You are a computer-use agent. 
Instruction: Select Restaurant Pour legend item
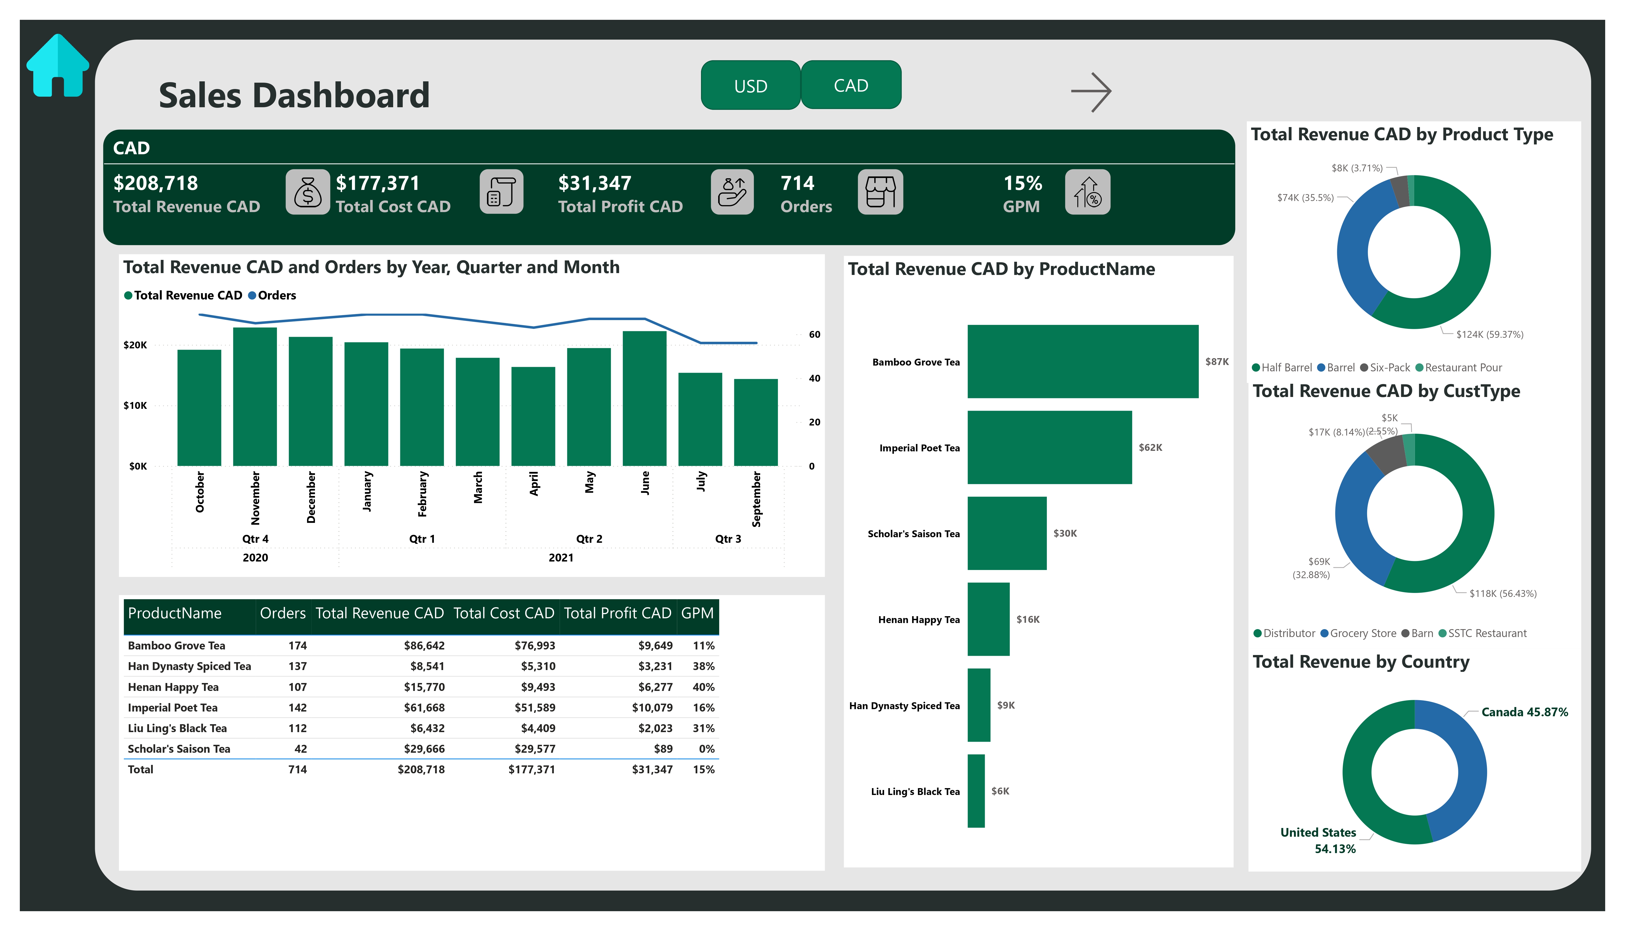(x=1459, y=368)
